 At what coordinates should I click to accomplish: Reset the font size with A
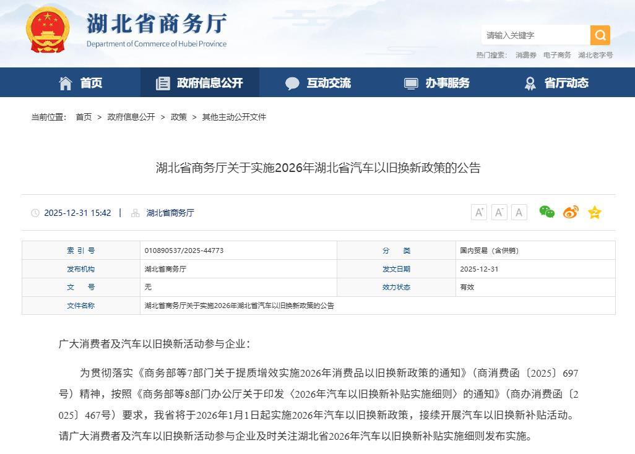pyautogui.click(x=519, y=212)
